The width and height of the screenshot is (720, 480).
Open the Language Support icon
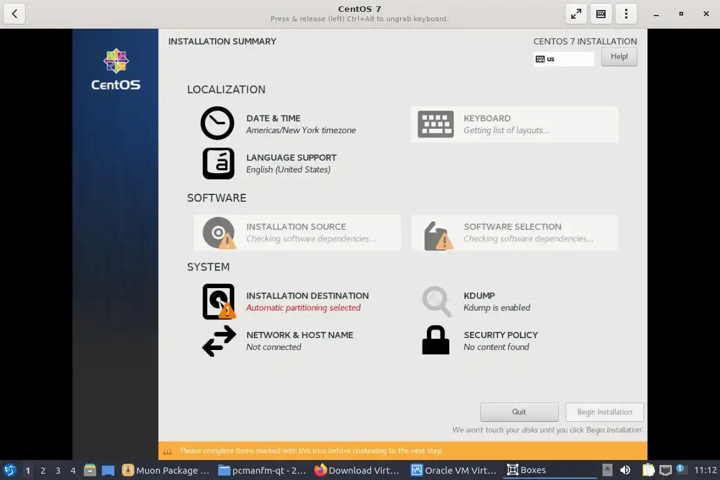point(218,163)
